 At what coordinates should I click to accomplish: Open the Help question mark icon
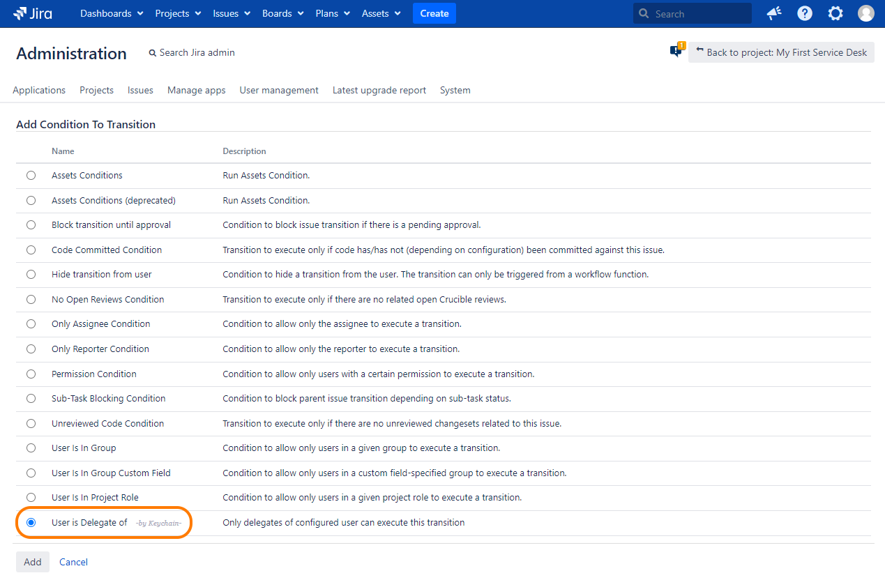click(805, 13)
